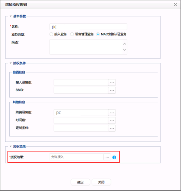Open the 授权结果 browse button

coord(107,157)
